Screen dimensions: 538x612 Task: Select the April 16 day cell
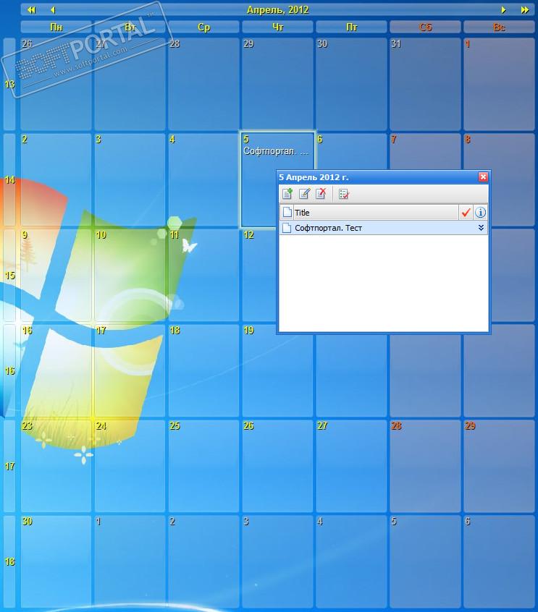pyautogui.click(x=56, y=370)
